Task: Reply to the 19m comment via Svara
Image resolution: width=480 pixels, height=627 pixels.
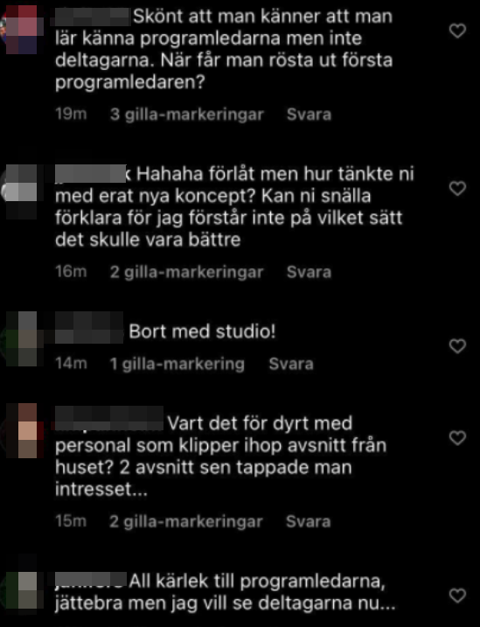Action: point(309,115)
